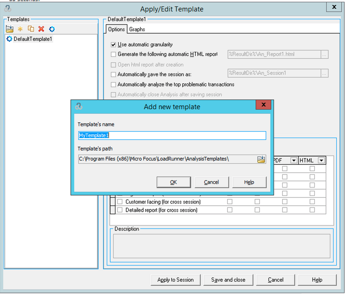Open the PDF column dropdown arrow

[x=292, y=160]
